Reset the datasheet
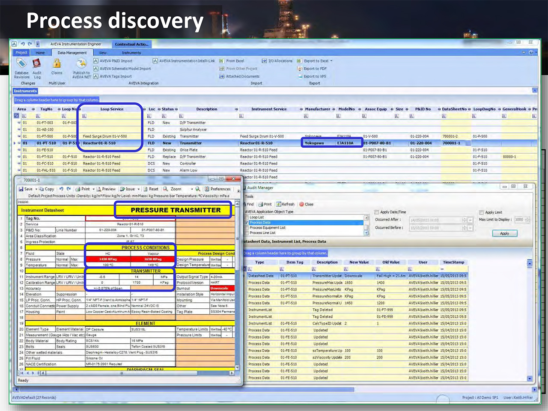Screen dimensions: 548x411 pos(151,189)
